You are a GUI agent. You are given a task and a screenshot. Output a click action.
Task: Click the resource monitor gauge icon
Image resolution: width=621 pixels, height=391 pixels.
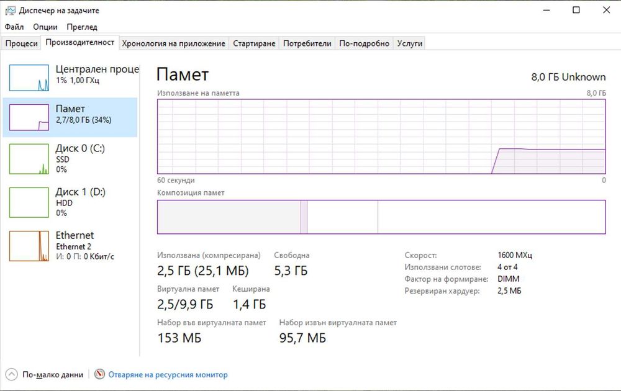click(x=99, y=374)
